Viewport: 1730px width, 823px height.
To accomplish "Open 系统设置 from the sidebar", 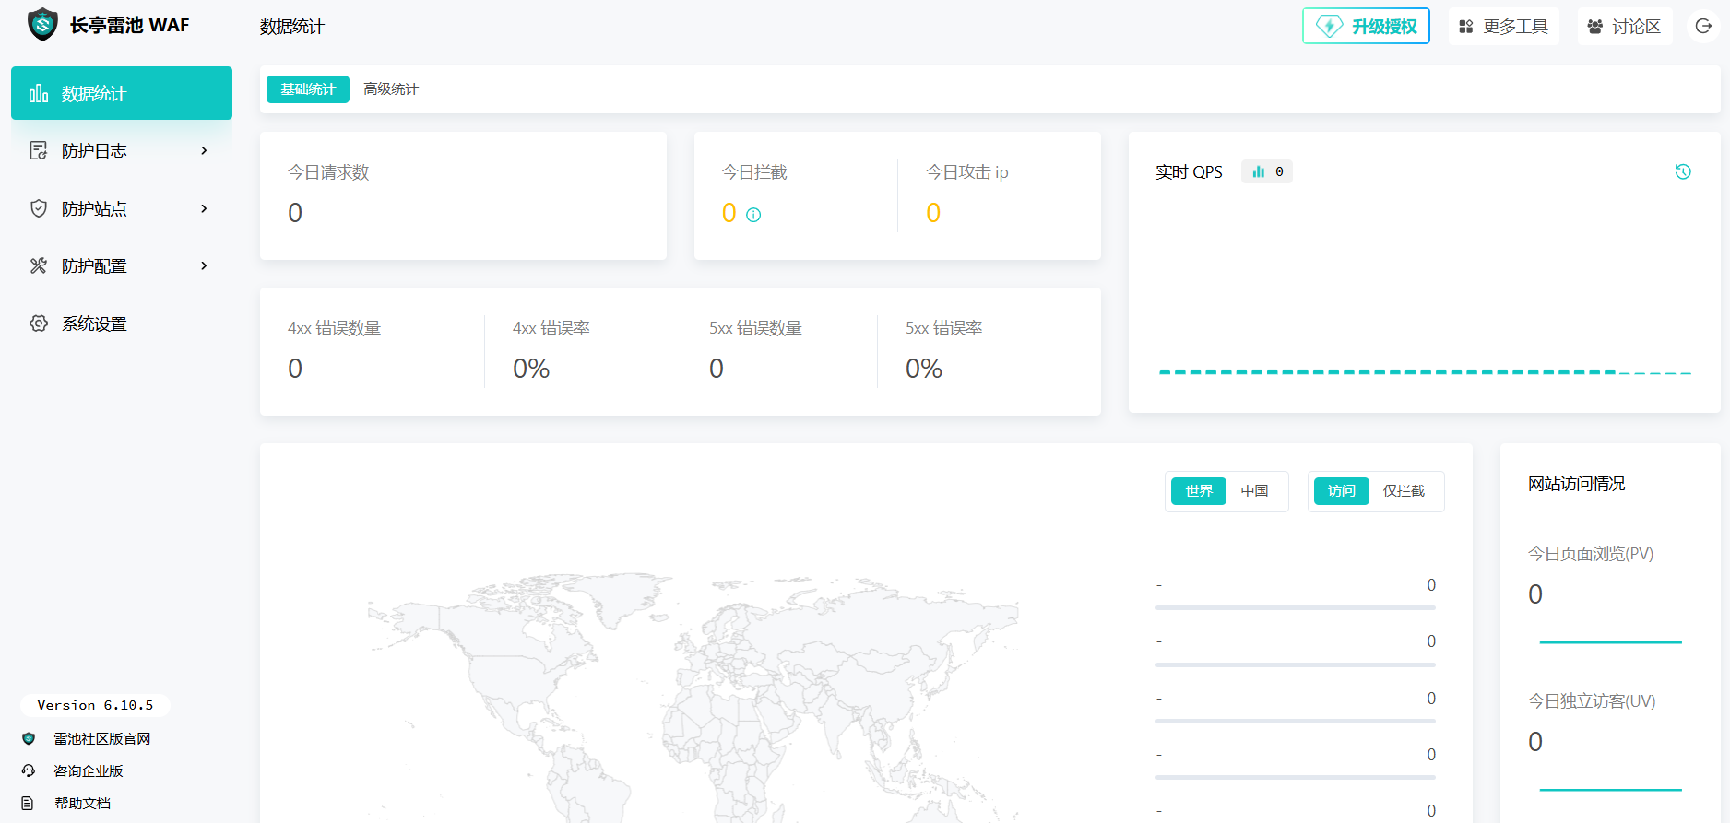I will (94, 323).
